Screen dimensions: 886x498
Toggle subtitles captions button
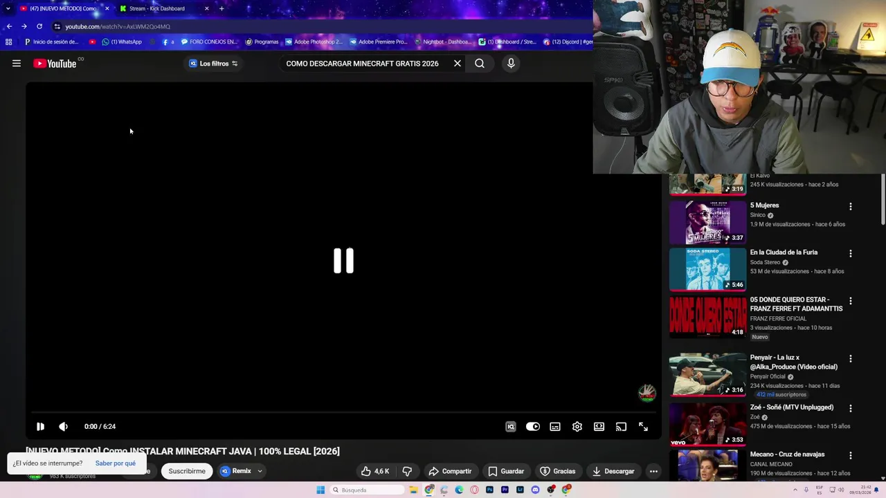pos(555,427)
